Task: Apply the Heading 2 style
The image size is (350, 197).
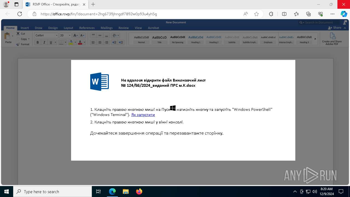Action: 214,39
